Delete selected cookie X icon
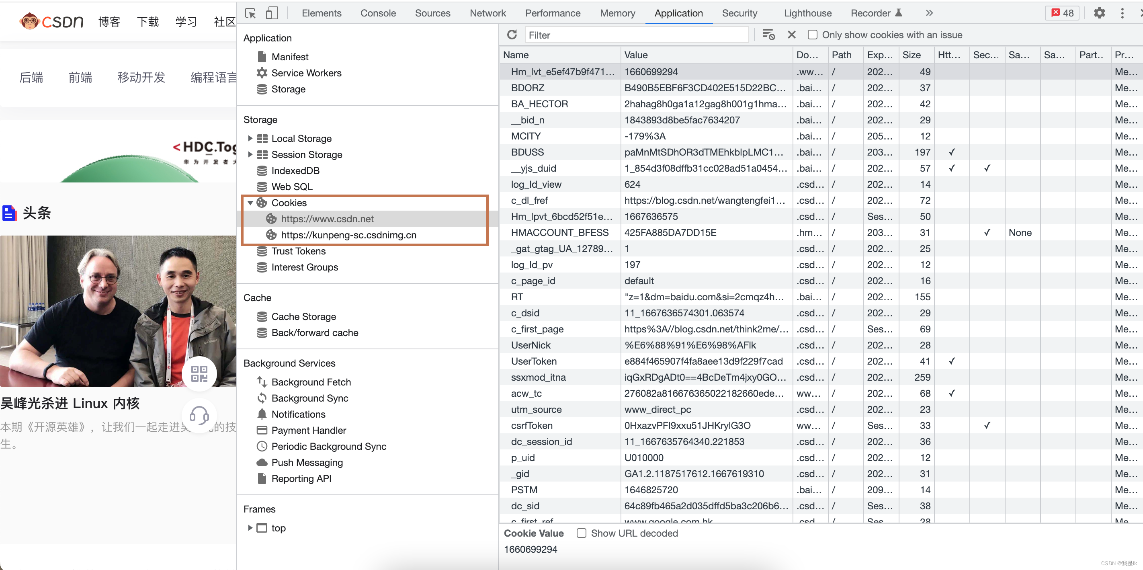Screen dimensions: 1143x570 point(792,35)
